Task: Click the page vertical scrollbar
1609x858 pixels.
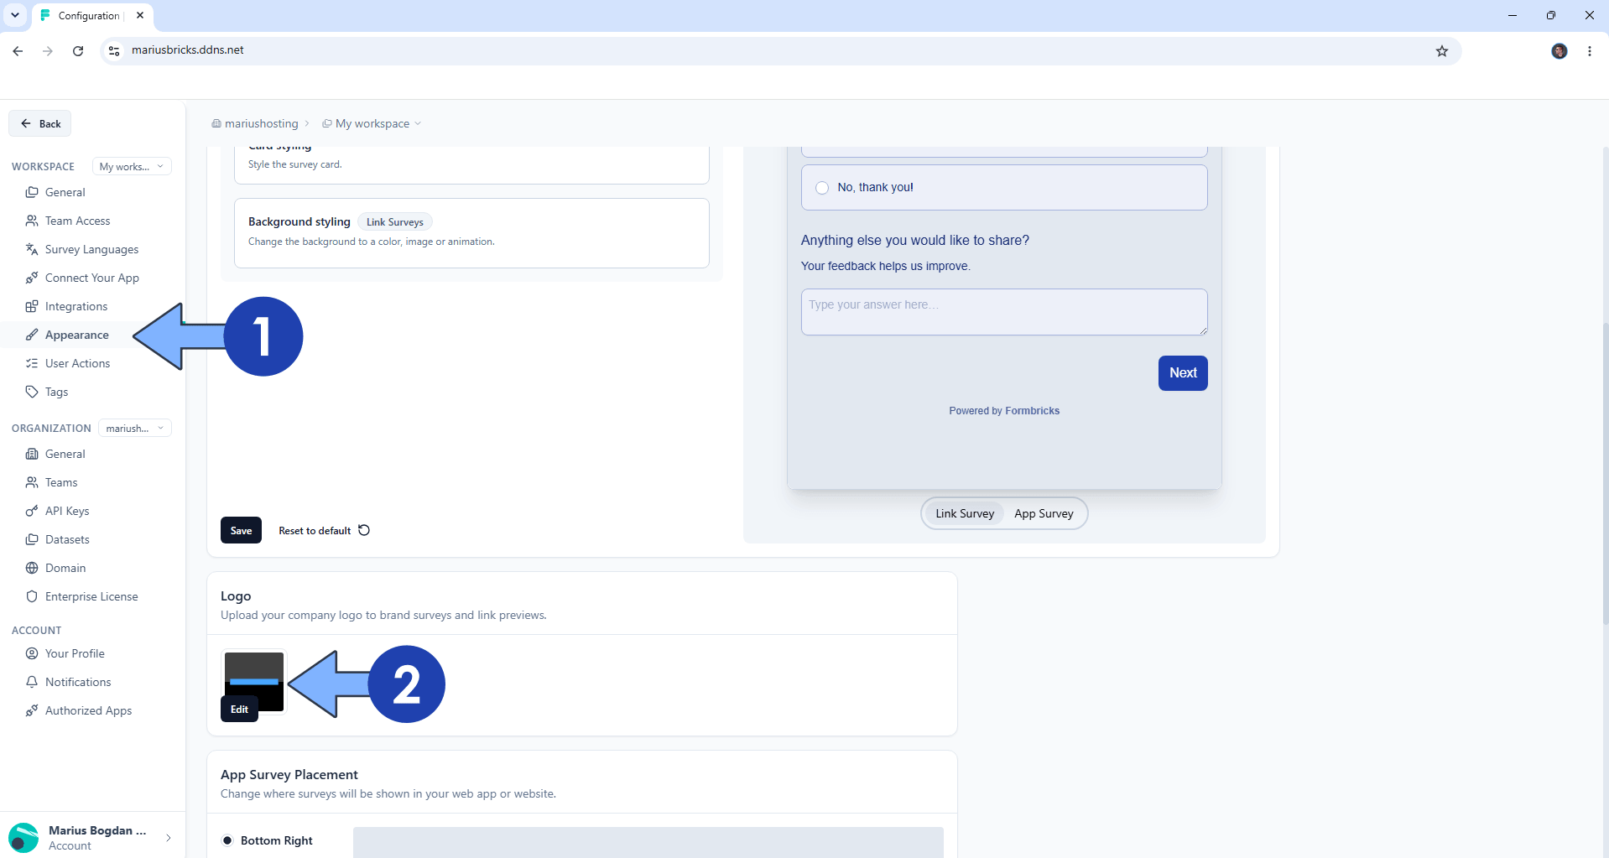Action: [1605, 474]
